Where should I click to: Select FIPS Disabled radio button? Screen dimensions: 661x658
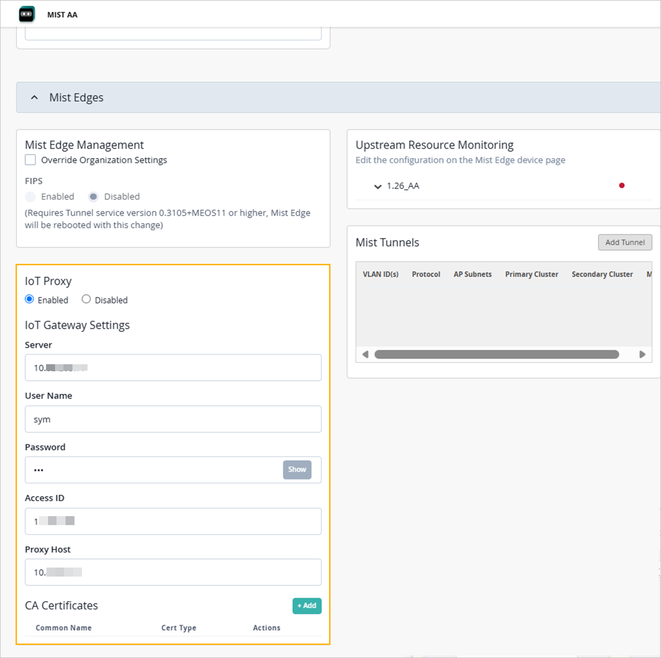[x=93, y=196]
